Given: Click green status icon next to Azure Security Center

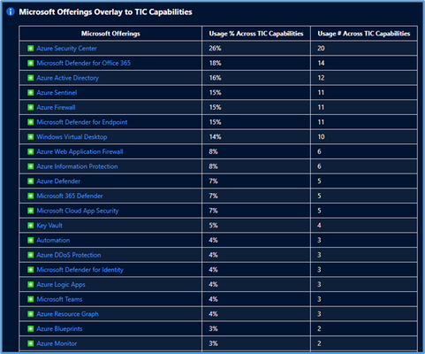Looking at the screenshot, I should point(30,48).
